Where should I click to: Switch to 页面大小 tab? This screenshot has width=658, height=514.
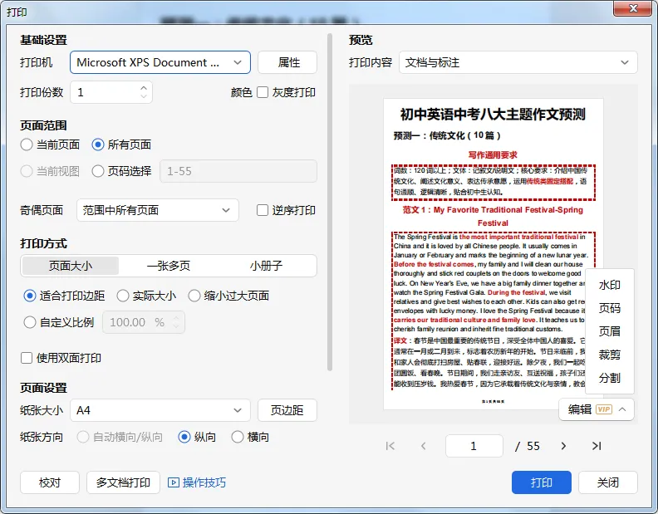70,266
